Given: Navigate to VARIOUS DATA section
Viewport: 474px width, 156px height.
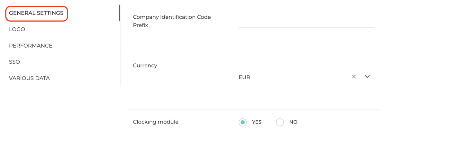Looking at the screenshot, I should tap(29, 78).
